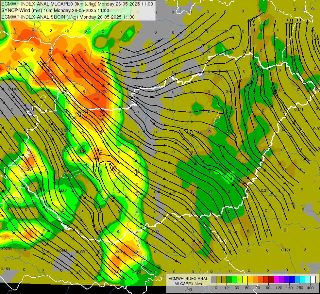Select the 0.120 map value
This screenshot has width=320, height=294.
(x=136, y=272)
